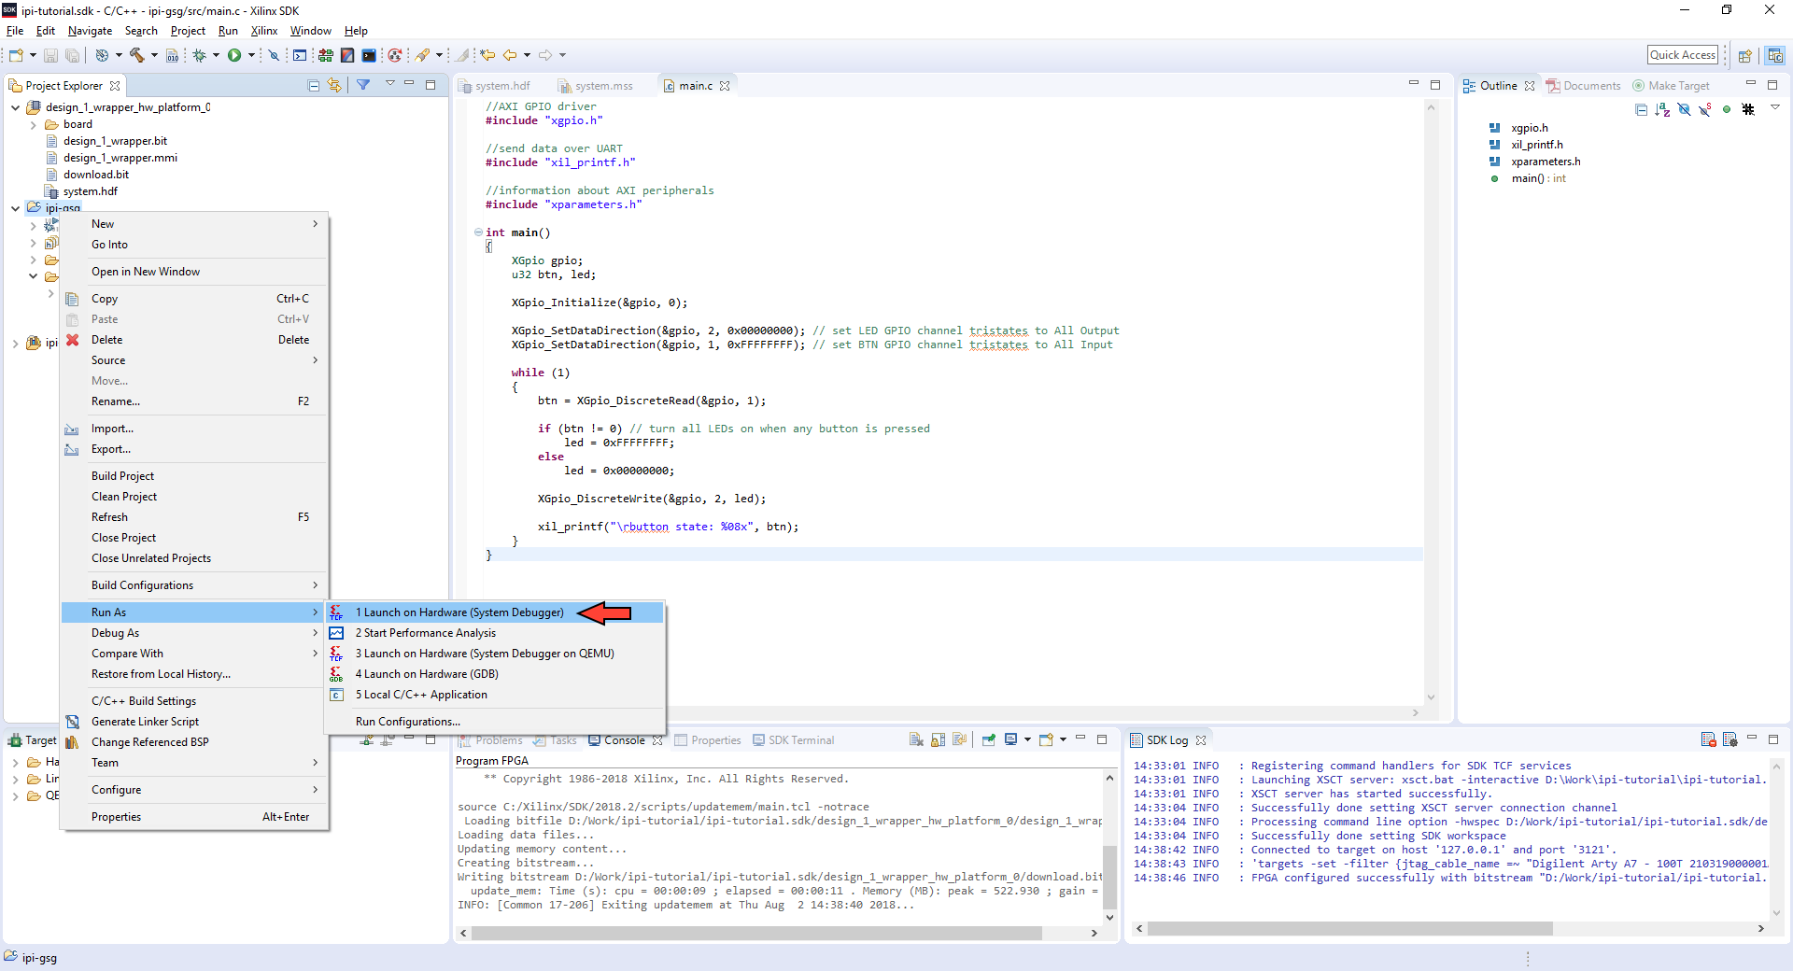
Task: Clear the console output icon
Action: tap(916, 739)
